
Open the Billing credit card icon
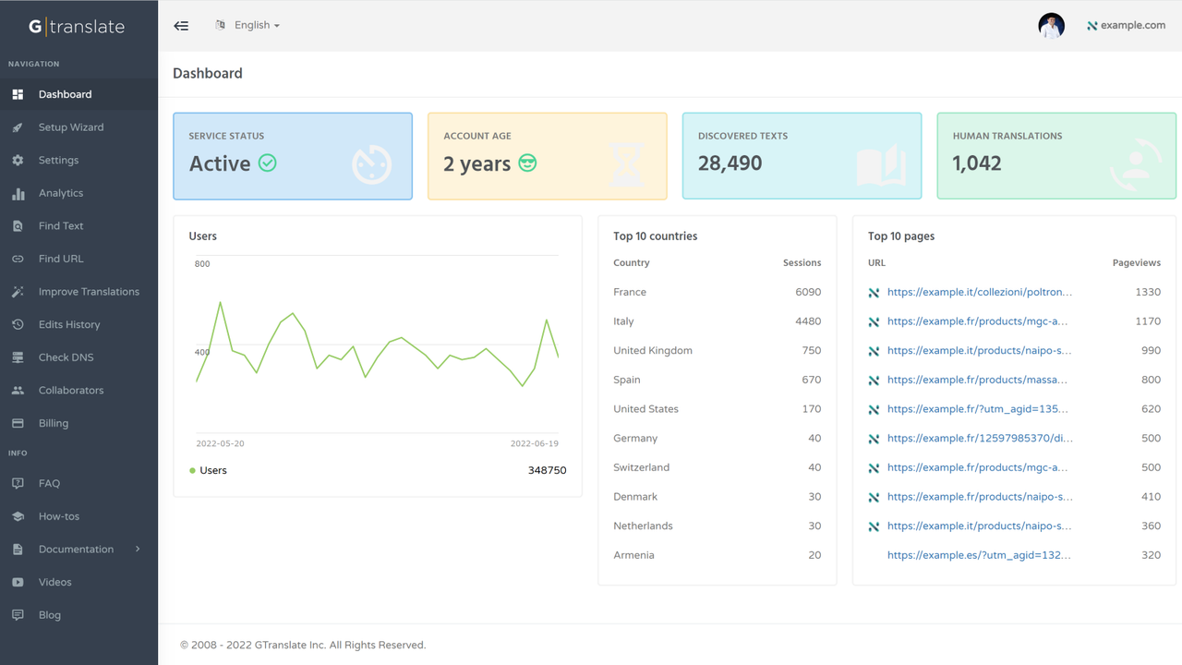click(18, 423)
